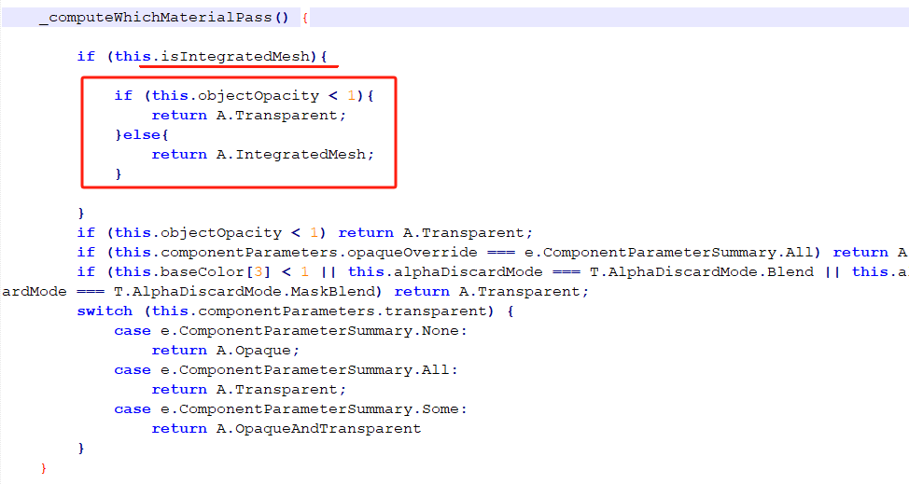Click 'T.AlphaDiscardMode.Blend' text
909x484 pixels.
(702, 272)
